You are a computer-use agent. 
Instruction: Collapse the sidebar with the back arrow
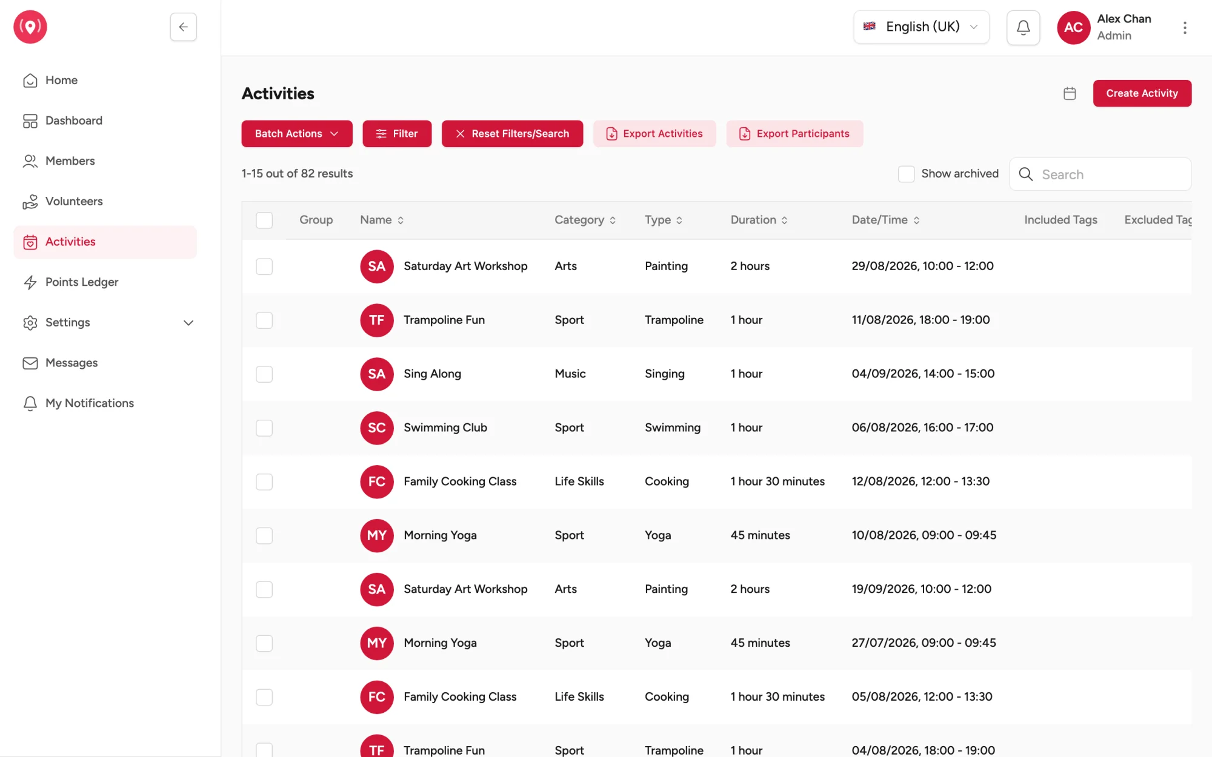[x=183, y=27]
